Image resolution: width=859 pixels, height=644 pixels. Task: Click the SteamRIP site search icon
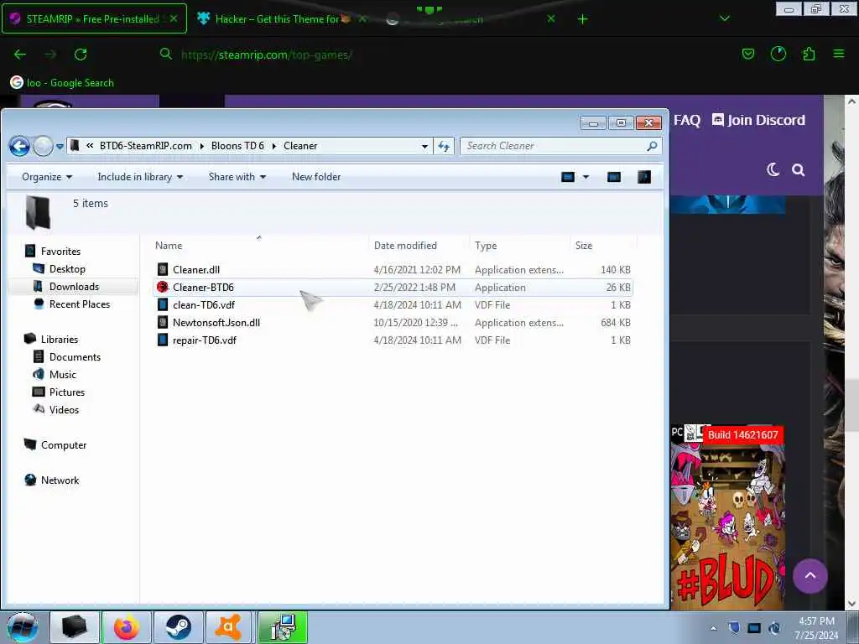799,170
